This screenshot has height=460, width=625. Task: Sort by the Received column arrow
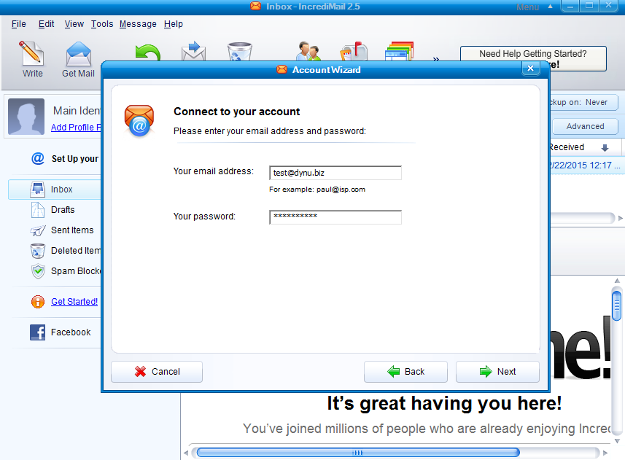point(605,148)
